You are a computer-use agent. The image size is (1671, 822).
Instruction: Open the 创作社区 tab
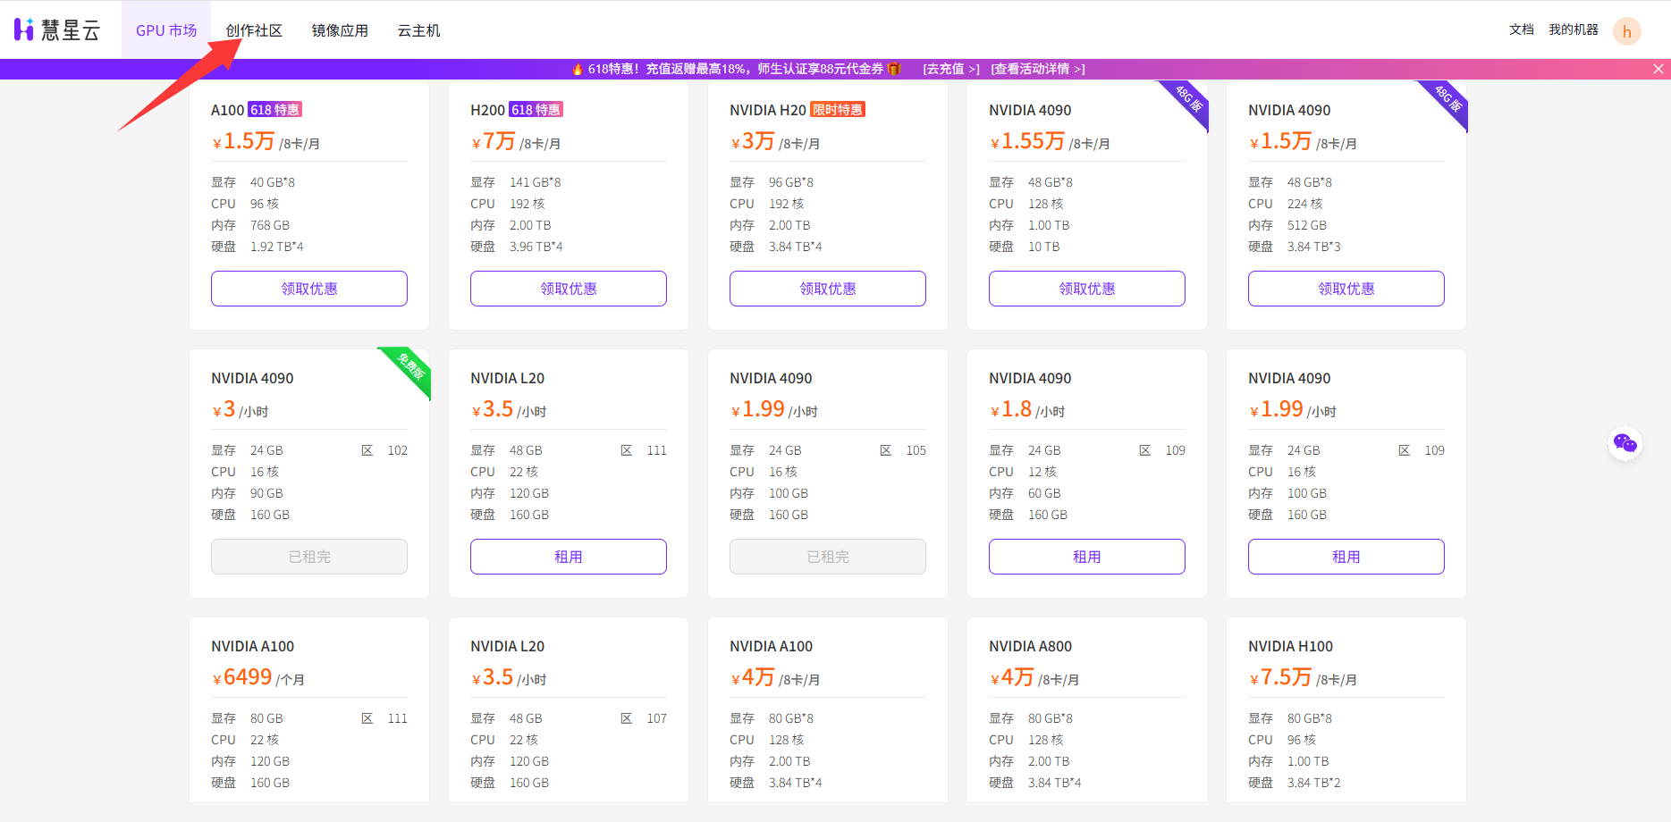tap(254, 30)
